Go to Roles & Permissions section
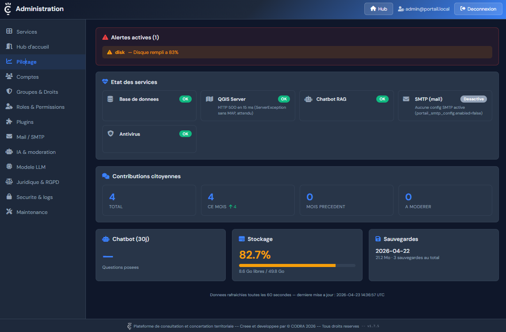 coord(40,107)
